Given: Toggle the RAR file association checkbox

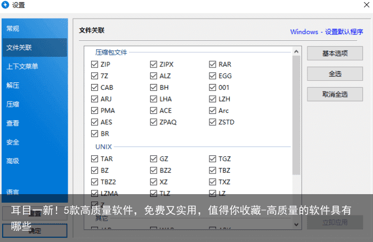Looking at the screenshot, I should [x=213, y=64].
